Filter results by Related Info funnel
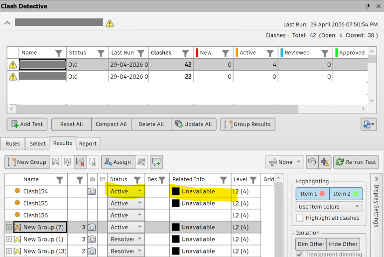This screenshot has width=384, height=257. tap(223, 180)
